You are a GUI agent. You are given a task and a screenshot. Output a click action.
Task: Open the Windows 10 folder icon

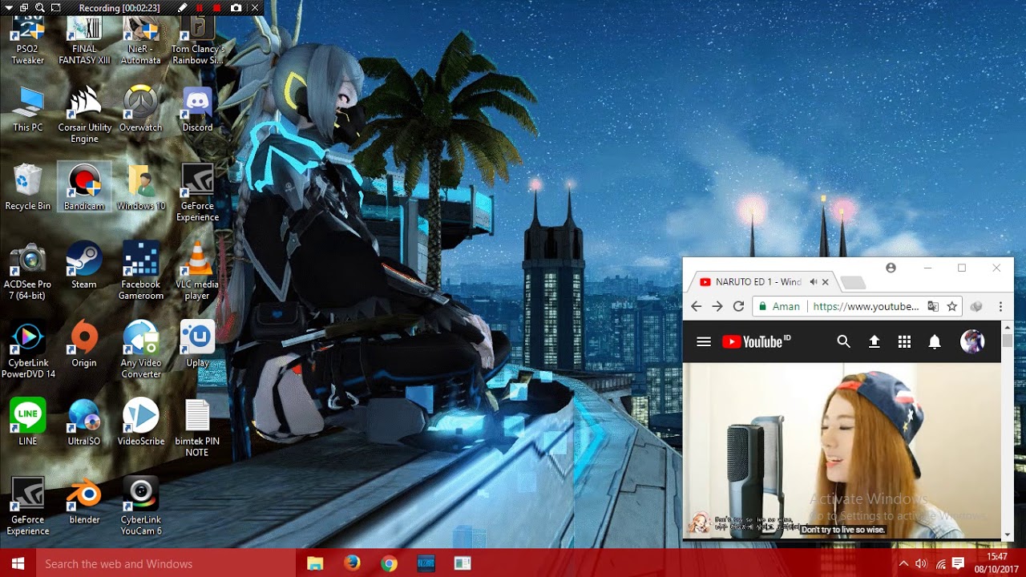(x=140, y=188)
